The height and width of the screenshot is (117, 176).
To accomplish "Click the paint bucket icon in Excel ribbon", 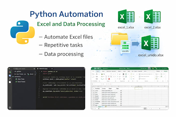I will pyautogui.click(x=102, y=74).
